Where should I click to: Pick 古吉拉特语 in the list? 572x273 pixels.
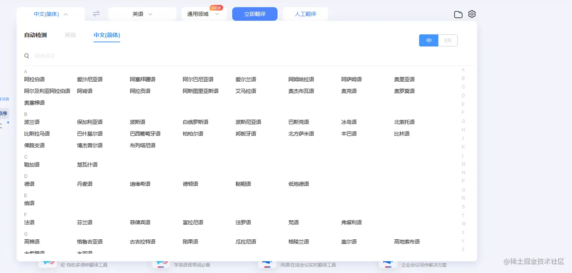click(x=143, y=242)
